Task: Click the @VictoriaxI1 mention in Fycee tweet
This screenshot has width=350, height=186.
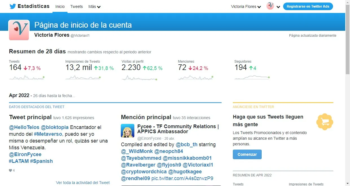Action: 198,165
